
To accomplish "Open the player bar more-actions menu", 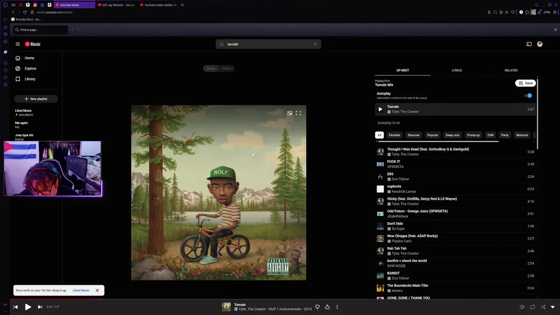I will [x=337, y=307].
